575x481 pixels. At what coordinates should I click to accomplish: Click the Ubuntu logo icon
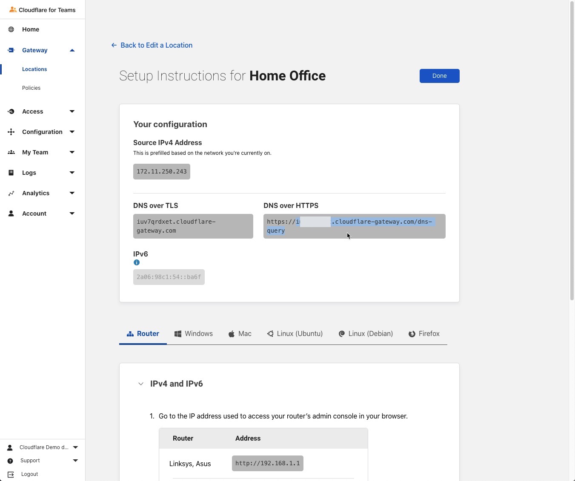click(x=270, y=334)
